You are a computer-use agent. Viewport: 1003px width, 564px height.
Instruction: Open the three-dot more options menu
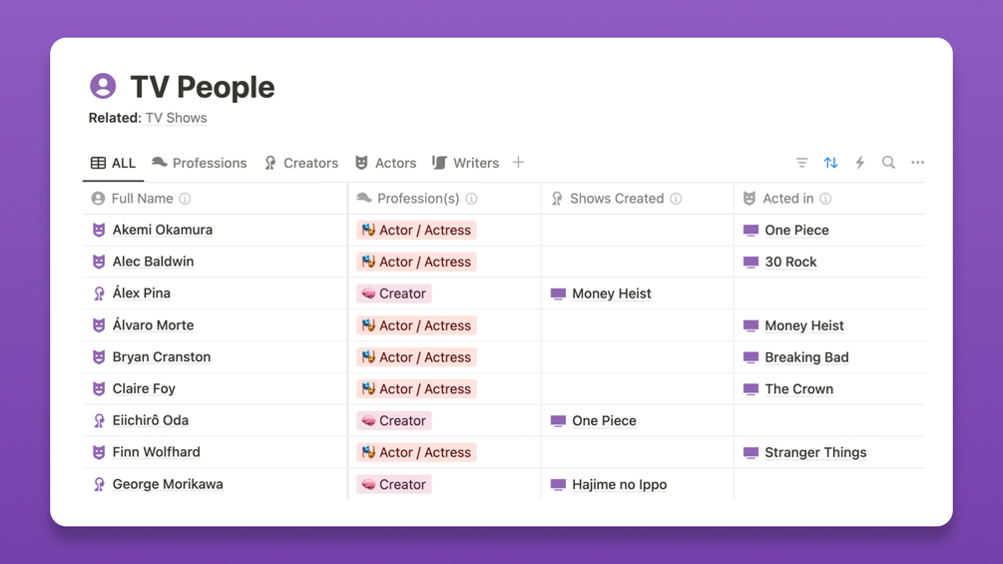pos(917,163)
